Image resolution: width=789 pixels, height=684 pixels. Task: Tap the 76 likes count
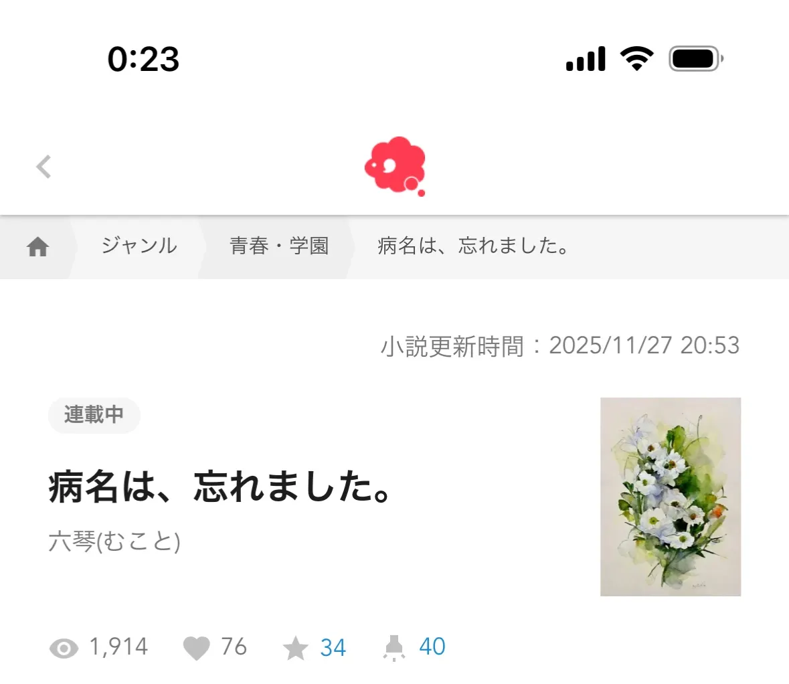point(234,647)
